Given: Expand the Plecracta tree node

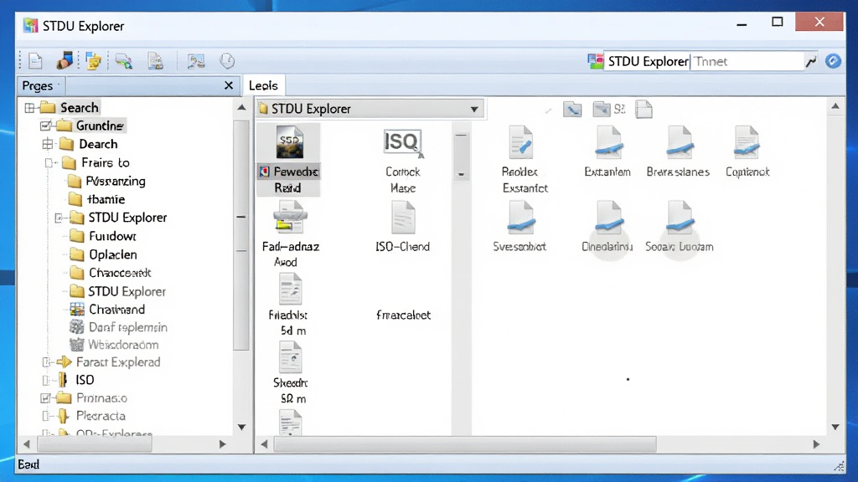Looking at the screenshot, I should tap(46, 416).
